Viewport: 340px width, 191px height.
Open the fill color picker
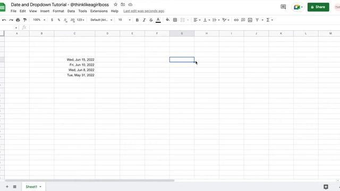point(168,20)
